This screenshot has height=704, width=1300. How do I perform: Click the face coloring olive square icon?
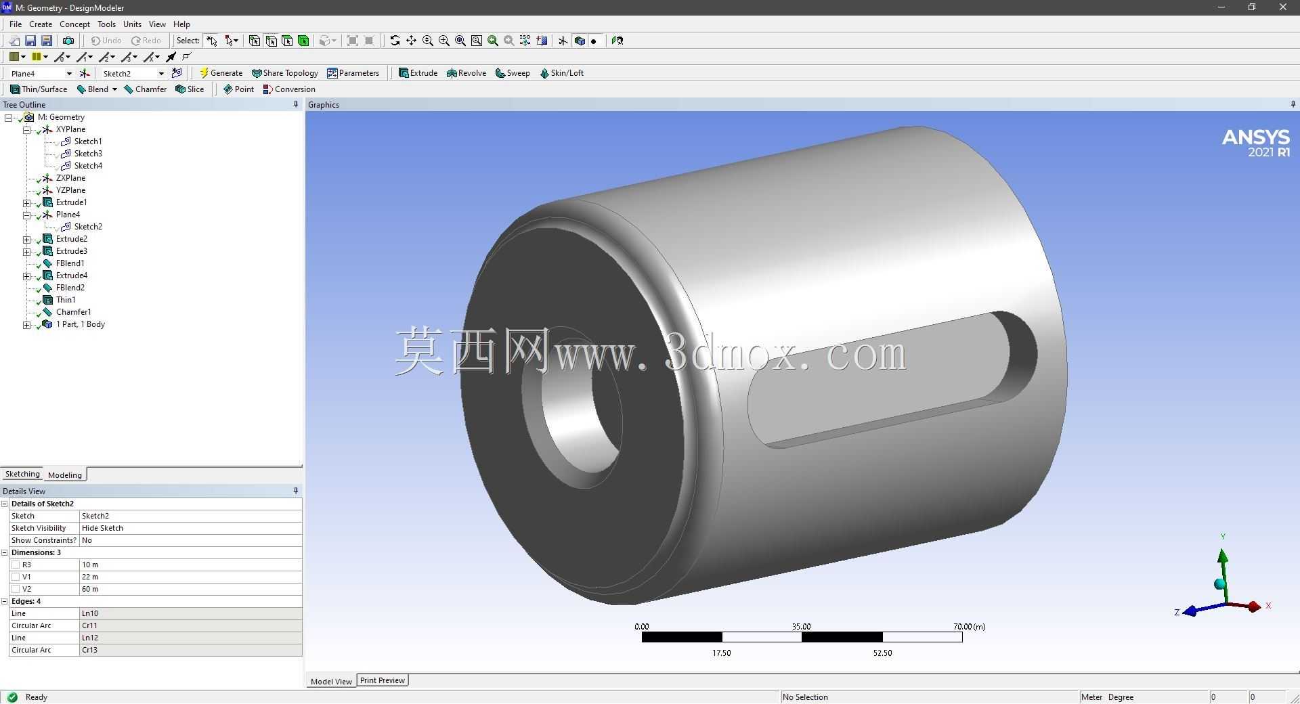(14, 57)
